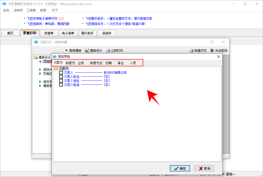Select the 电子面单 main tab
Viewport: 263px width, 177px height.
[68, 33]
